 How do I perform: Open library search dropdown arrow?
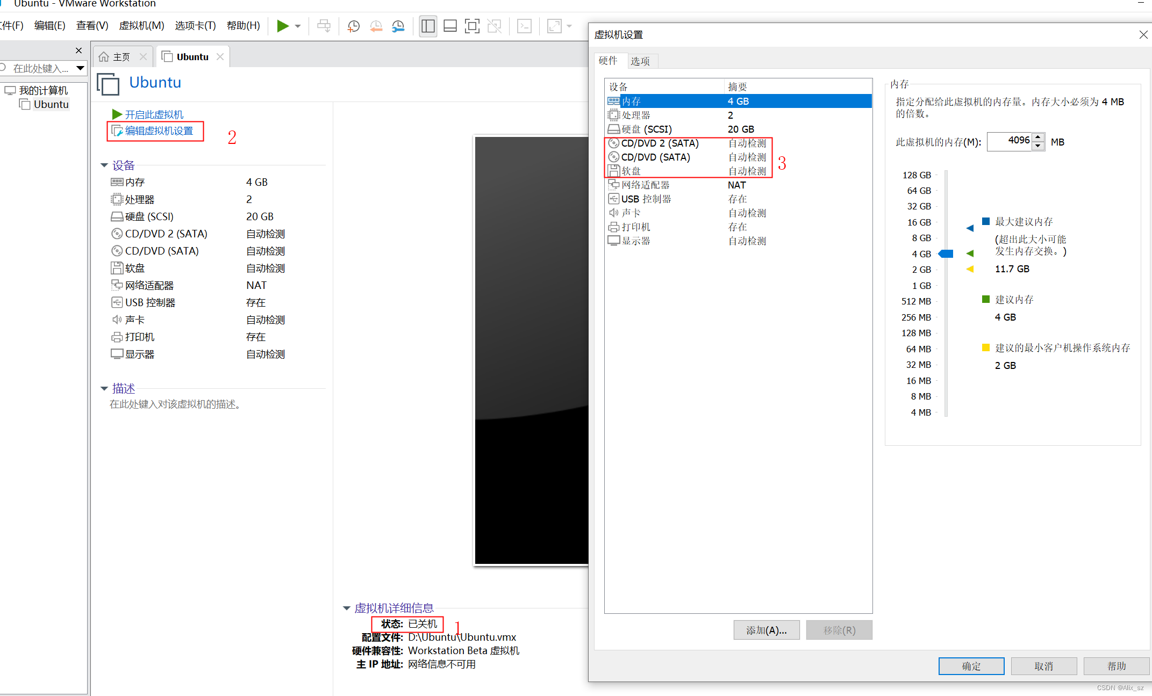pos(81,68)
